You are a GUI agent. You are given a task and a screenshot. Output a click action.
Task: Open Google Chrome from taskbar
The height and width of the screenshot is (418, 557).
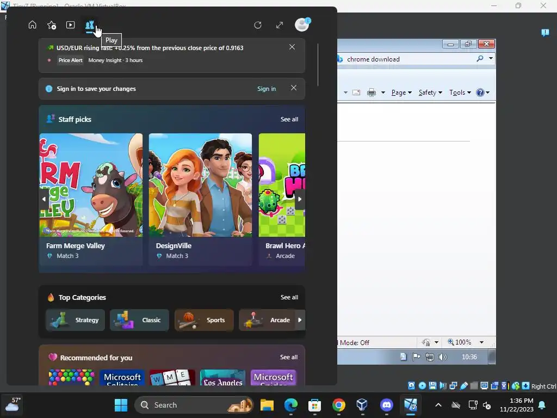(x=338, y=405)
